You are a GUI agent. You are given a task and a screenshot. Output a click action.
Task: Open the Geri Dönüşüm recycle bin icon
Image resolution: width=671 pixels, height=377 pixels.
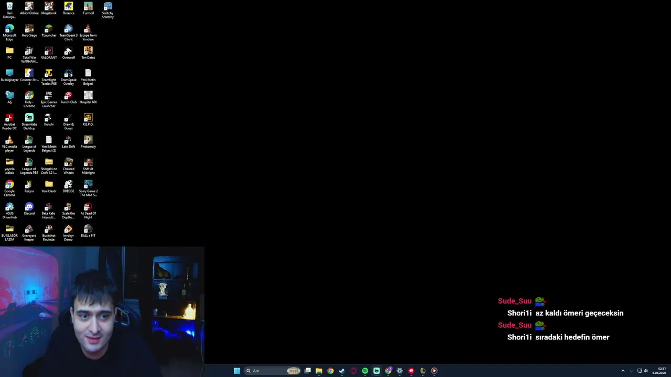pyautogui.click(x=9, y=10)
